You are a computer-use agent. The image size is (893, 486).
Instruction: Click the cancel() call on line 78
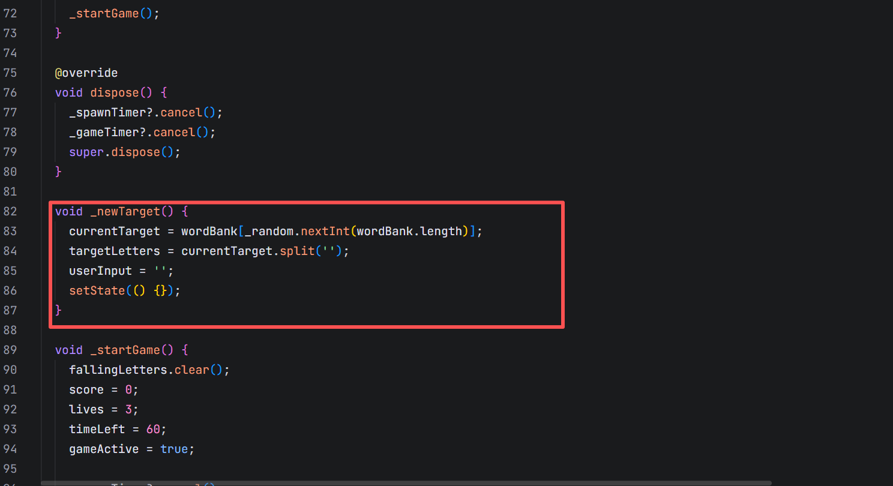point(181,132)
